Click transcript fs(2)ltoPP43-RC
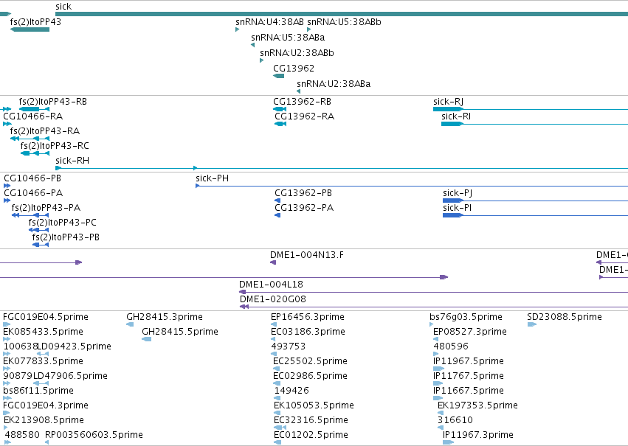628x446 pixels. pos(55,146)
